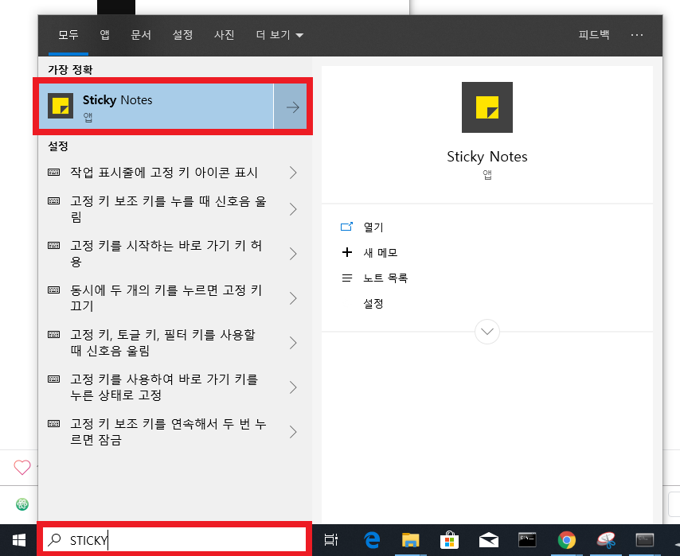Image resolution: width=680 pixels, height=556 pixels.
Task: Select the 앱 tab
Action: coord(104,35)
